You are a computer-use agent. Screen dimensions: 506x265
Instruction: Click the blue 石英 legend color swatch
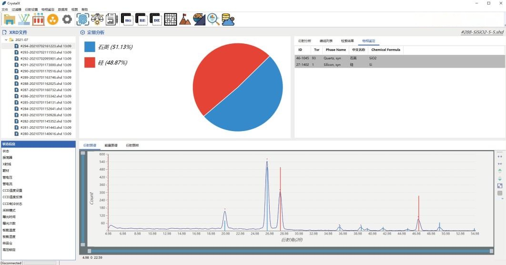90,47
